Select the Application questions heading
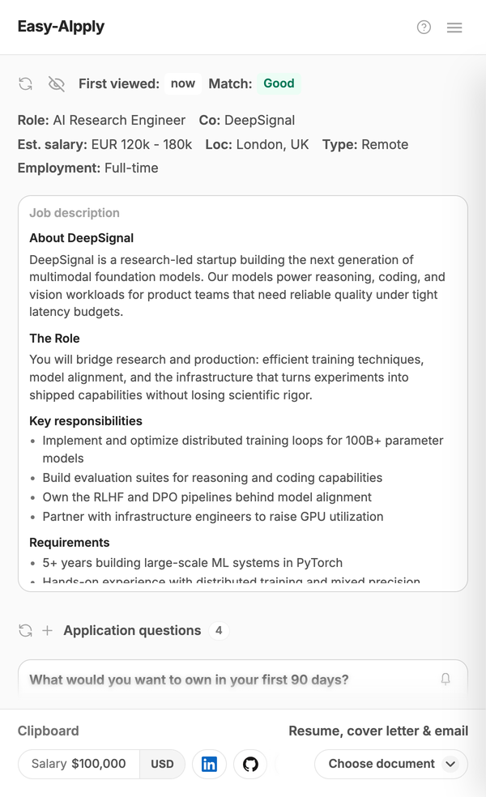 point(132,630)
